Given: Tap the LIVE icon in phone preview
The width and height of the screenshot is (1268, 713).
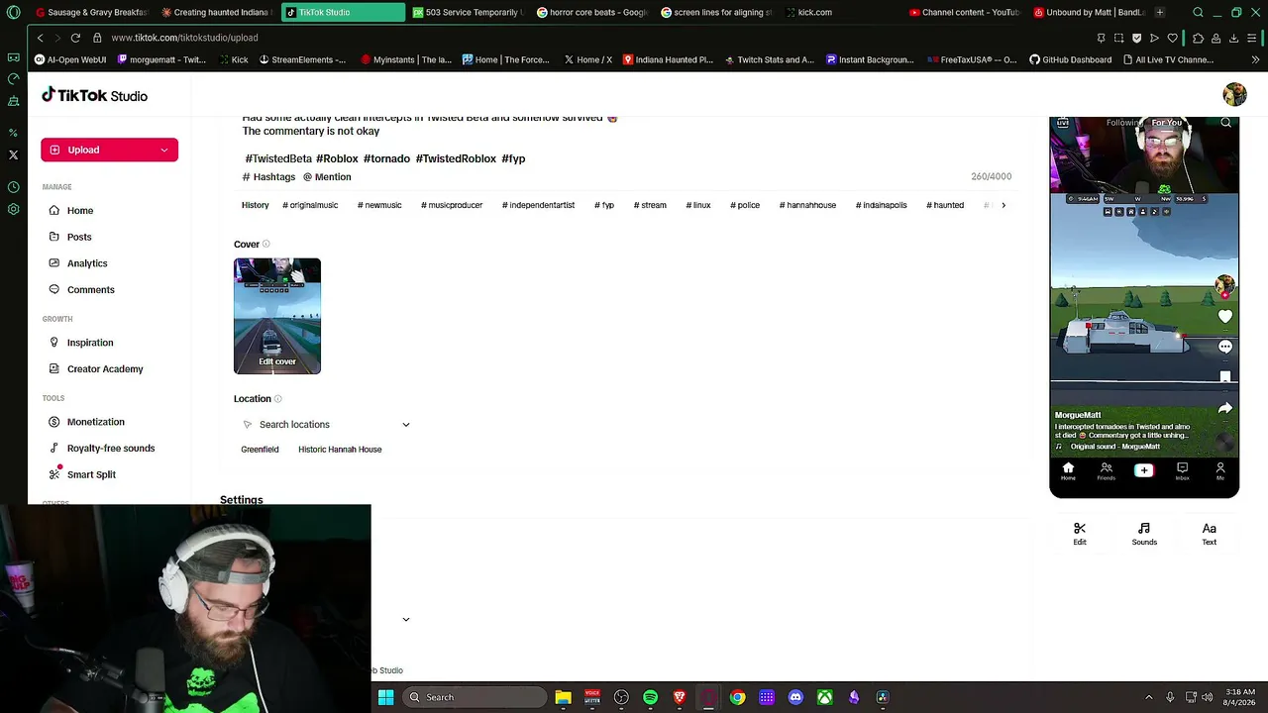Looking at the screenshot, I should [1063, 123].
